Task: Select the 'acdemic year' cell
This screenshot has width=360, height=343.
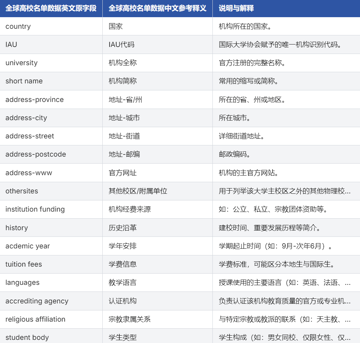Action: tap(51, 246)
